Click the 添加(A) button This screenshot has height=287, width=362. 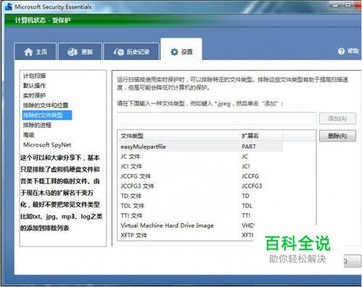pos(337,118)
